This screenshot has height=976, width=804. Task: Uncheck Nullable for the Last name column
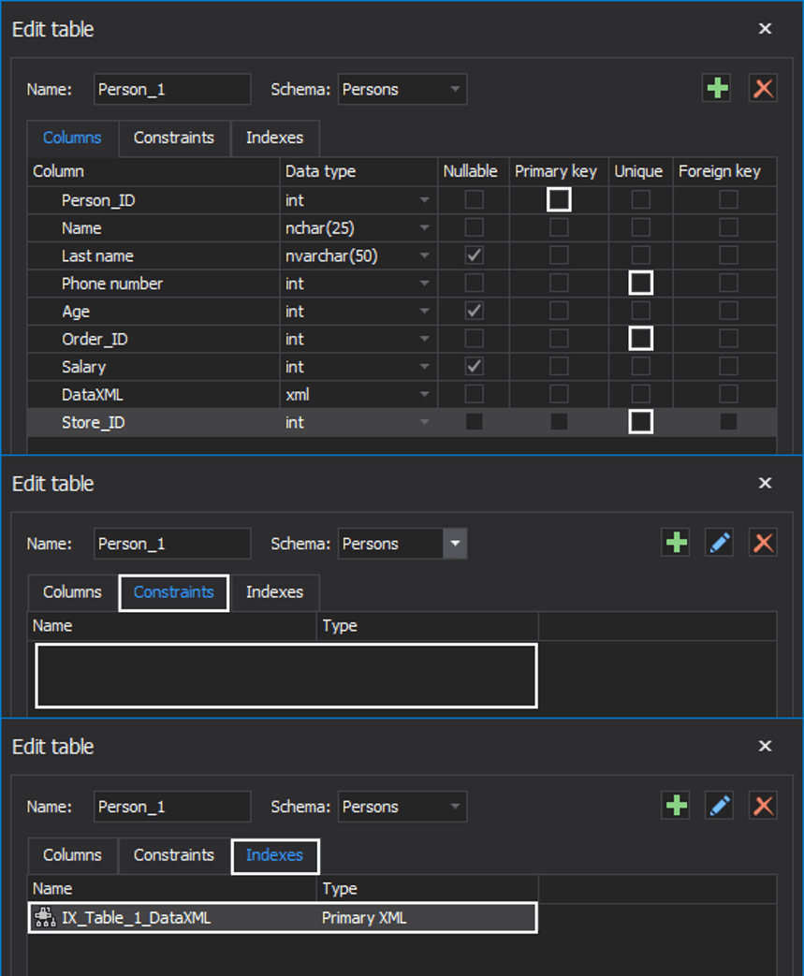(472, 255)
